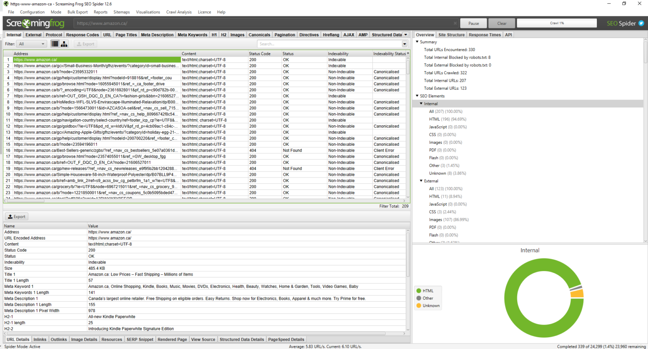Switch to tree view icon
The height and width of the screenshot is (349, 648).
[x=64, y=44]
